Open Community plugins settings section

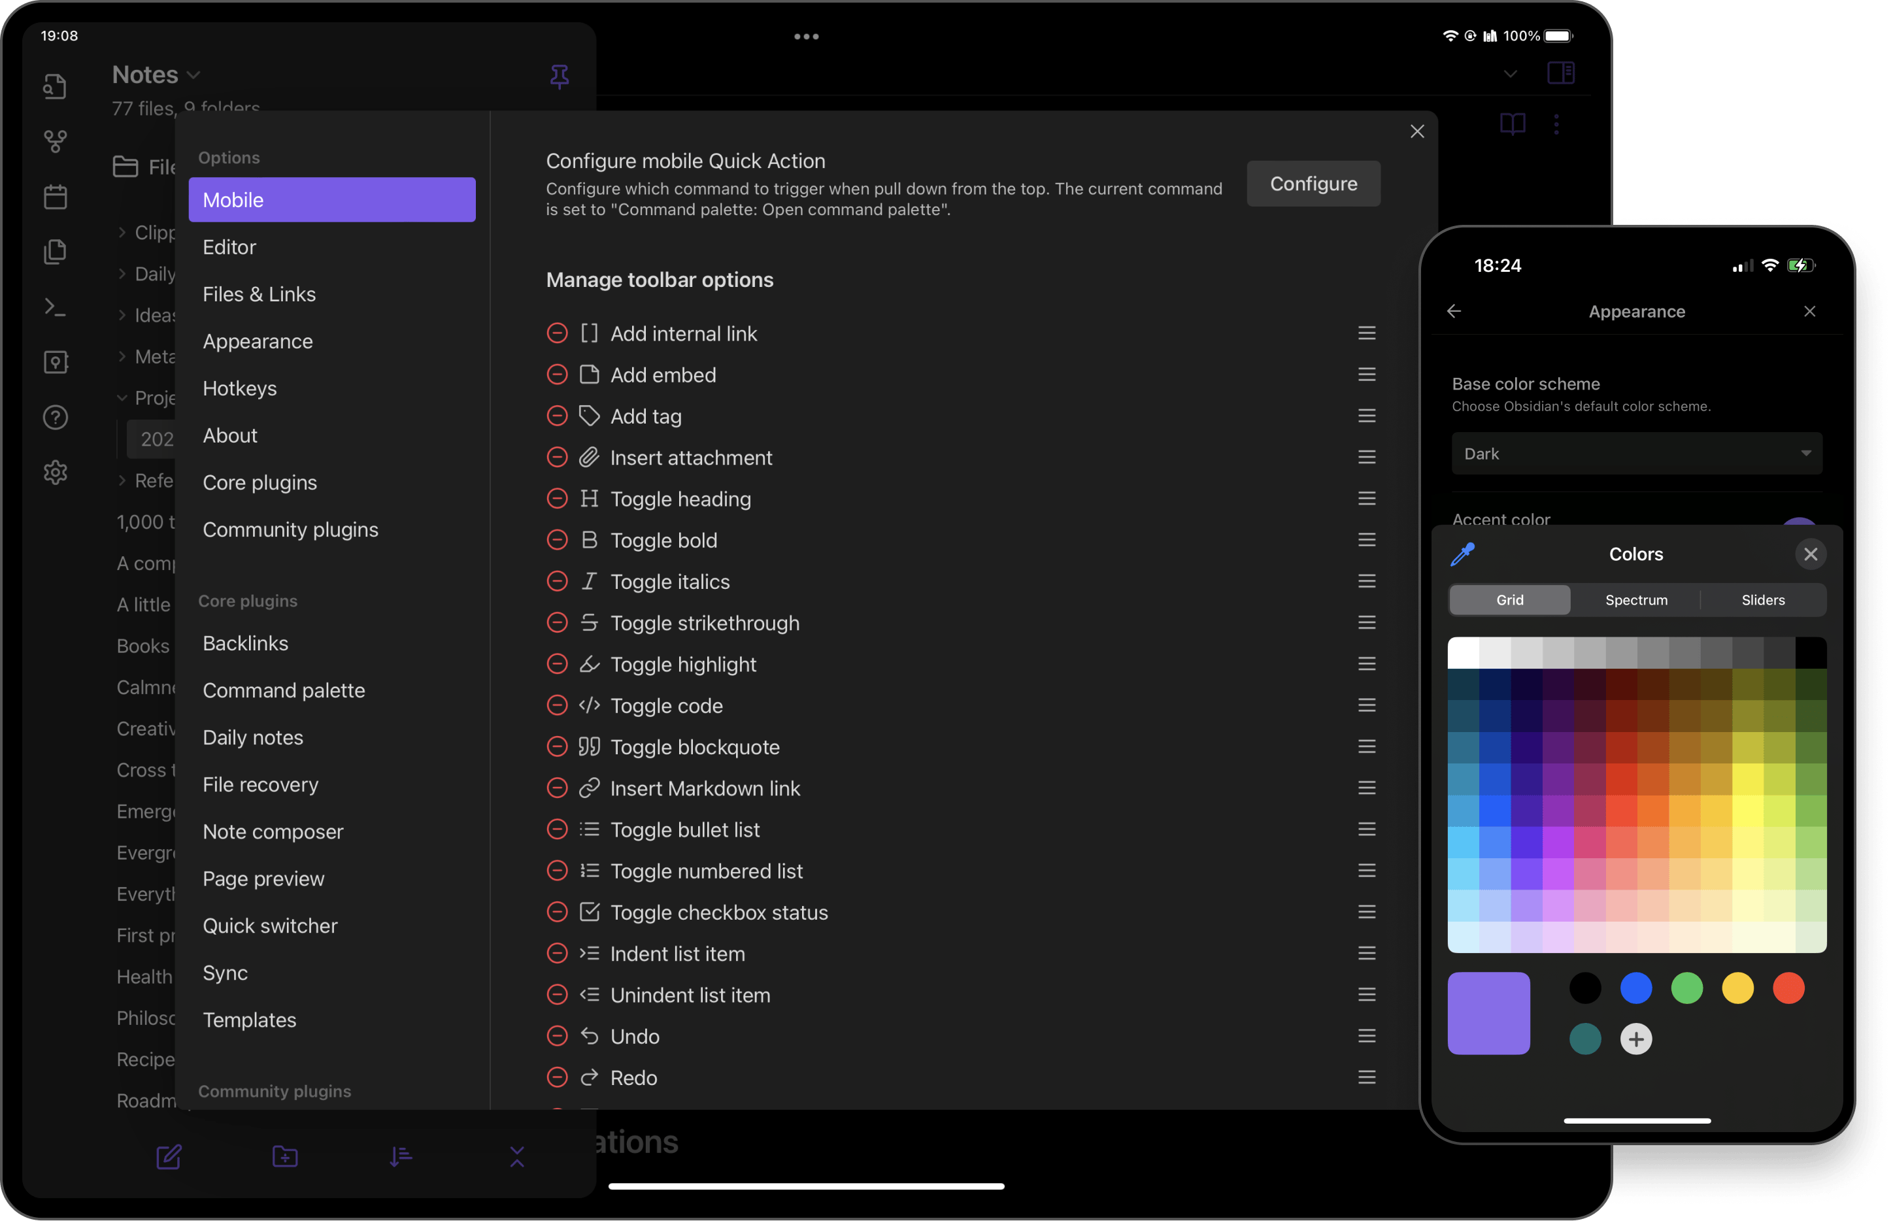pos(332,529)
